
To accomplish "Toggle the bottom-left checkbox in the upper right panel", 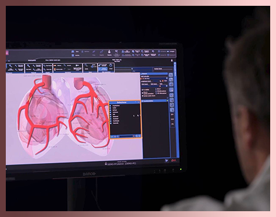I will [x=143, y=96].
